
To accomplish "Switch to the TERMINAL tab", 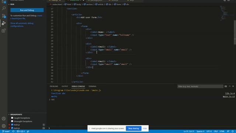I will pyautogui.click(x=93, y=86).
